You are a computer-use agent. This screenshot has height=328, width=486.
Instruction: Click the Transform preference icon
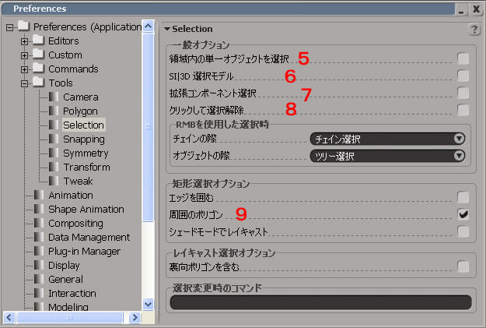pyautogui.click(x=54, y=167)
